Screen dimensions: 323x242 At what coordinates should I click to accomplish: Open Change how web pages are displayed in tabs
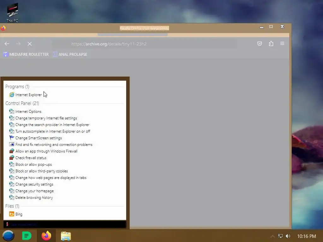pos(48,178)
